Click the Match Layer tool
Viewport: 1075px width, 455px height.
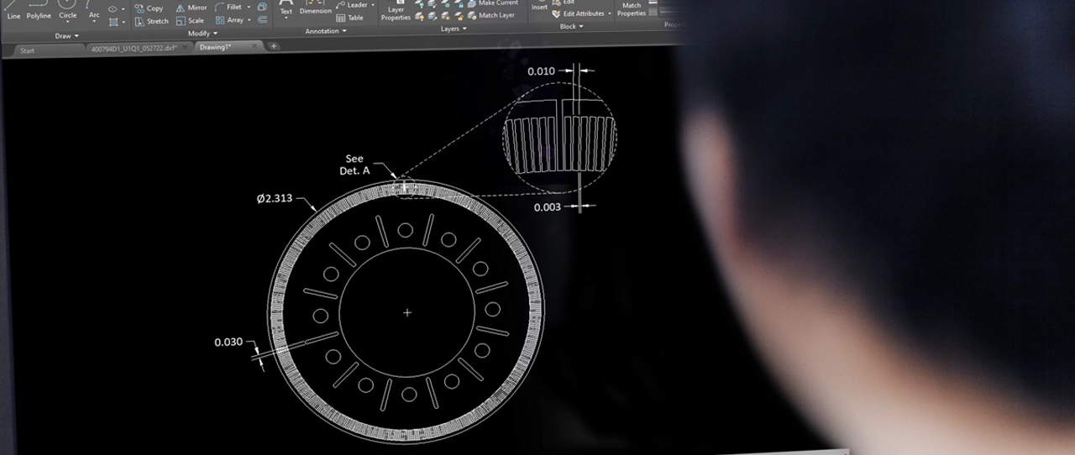coord(490,15)
